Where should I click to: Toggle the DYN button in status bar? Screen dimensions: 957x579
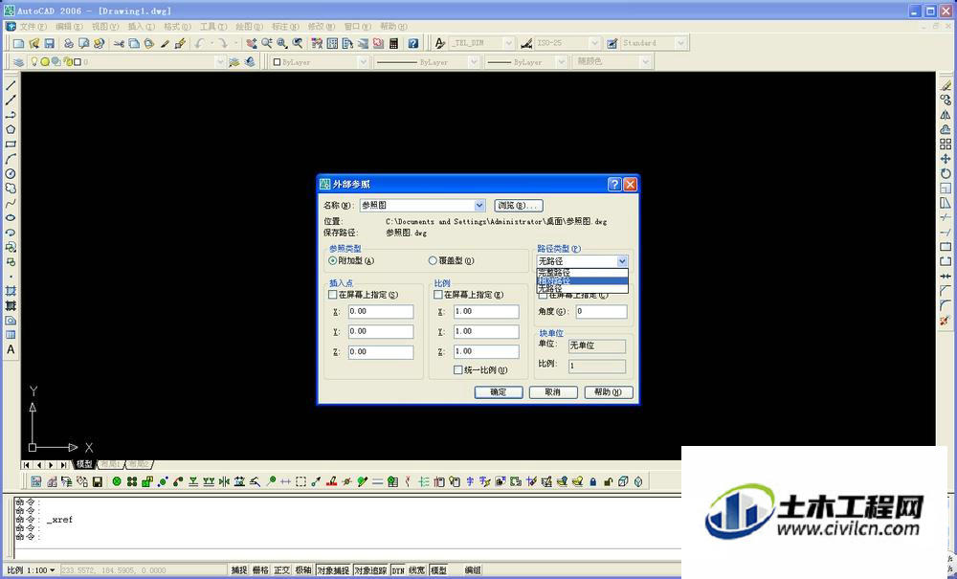(398, 569)
